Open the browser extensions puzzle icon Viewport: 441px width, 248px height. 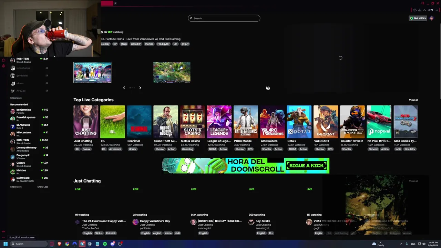coord(415,10)
